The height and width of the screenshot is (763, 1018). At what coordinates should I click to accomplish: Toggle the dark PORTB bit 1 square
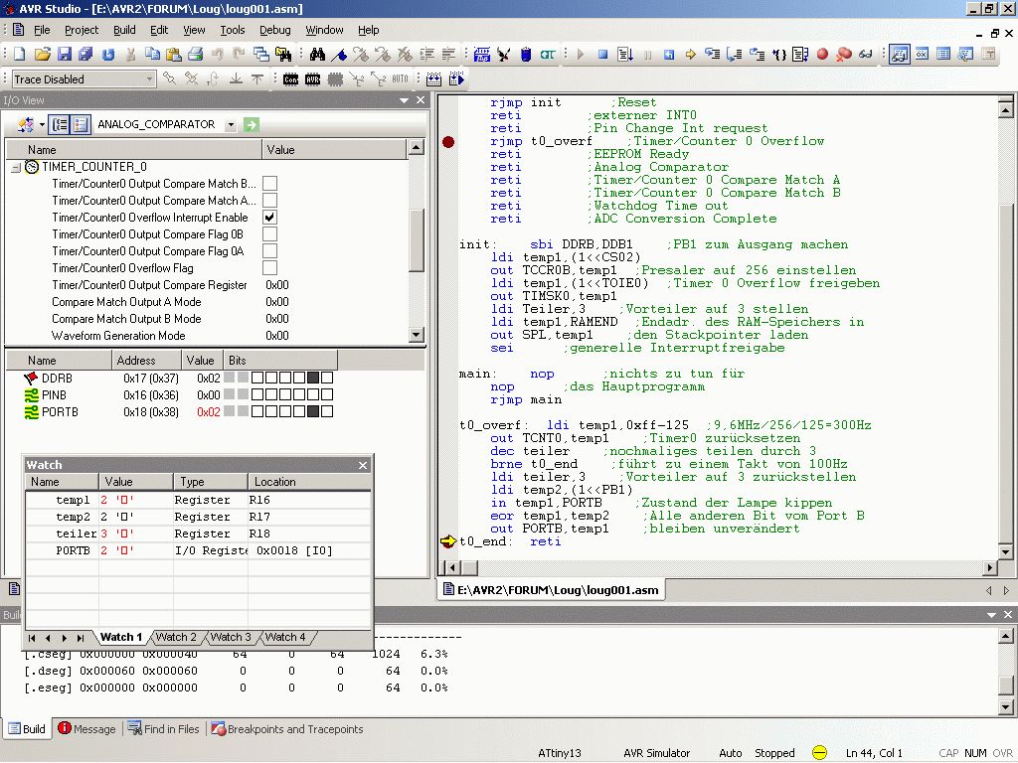(313, 412)
